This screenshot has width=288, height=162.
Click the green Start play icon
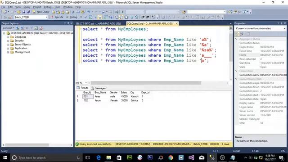click(x=122, y=12)
